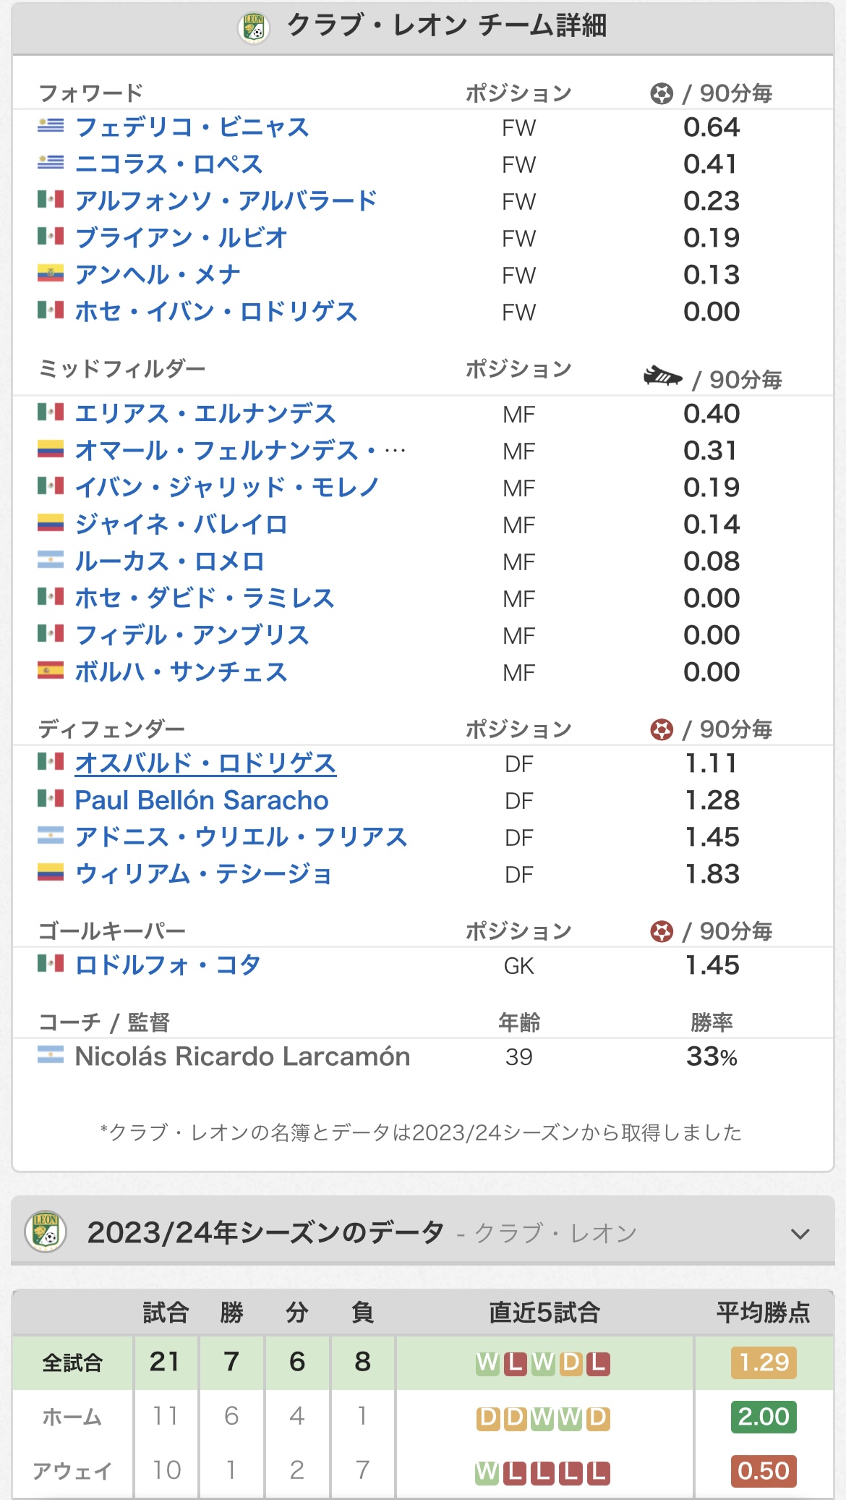Click the Club León logo beside 2023/24 season data
The height and width of the screenshot is (1500, 846).
[x=46, y=1232]
